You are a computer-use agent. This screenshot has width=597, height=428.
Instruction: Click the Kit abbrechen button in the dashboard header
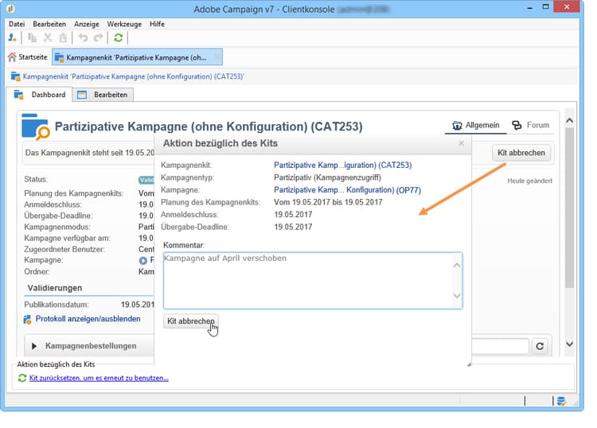pyautogui.click(x=521, y=153)
